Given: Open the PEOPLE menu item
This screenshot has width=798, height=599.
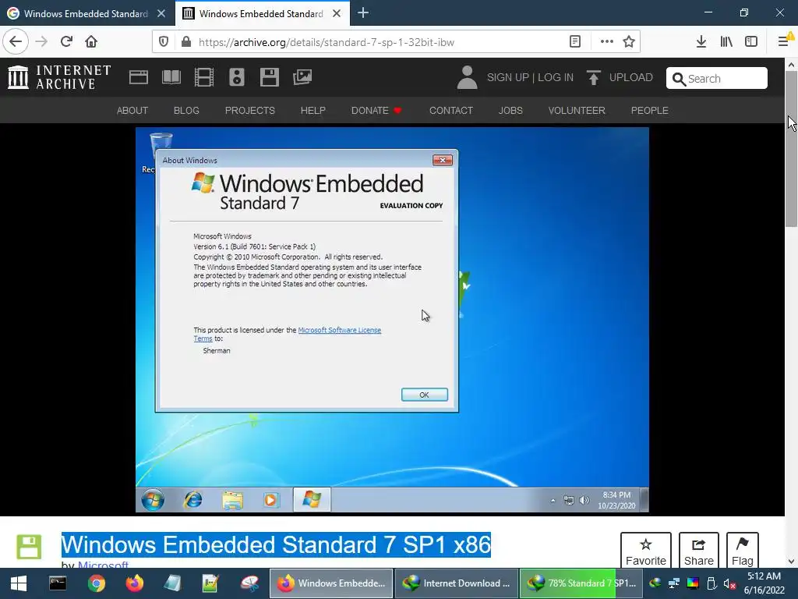Looking at the screenshot, I should pos(649,111).
